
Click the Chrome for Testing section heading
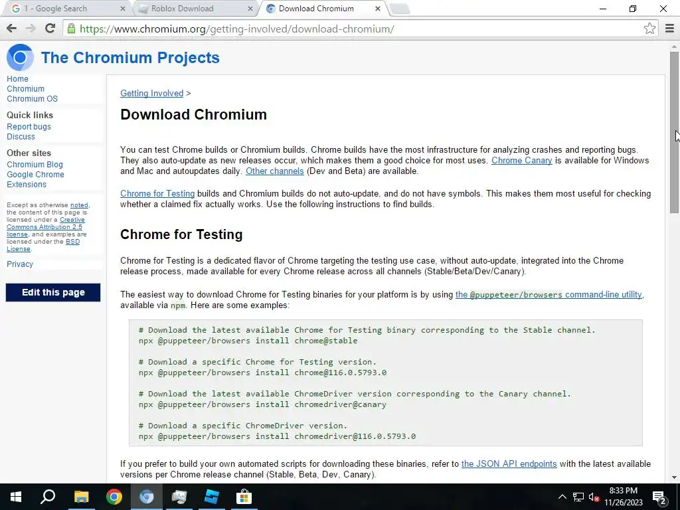tap(181, 234)
